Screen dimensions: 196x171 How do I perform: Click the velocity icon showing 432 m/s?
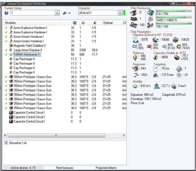(135, 86)
